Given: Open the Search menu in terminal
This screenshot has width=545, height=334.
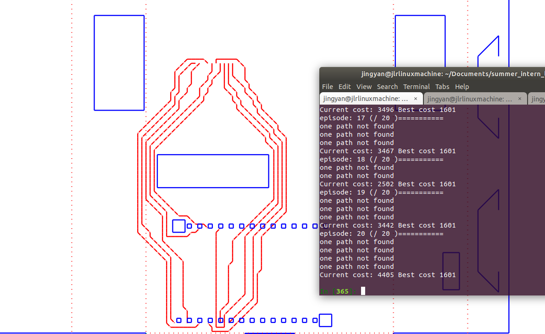Looking at the screenshot, I should (x=387, y=87).
